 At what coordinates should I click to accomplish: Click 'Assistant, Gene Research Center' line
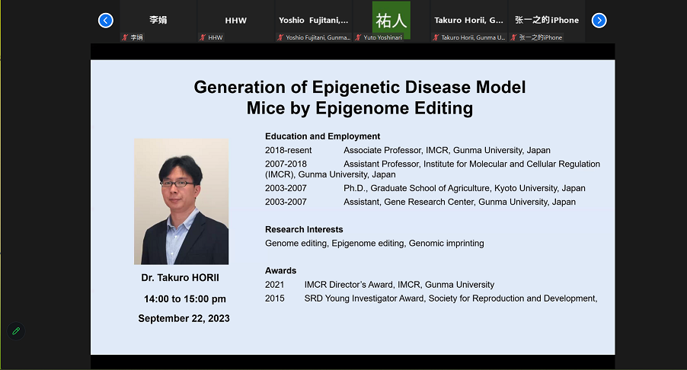(420, 202)
